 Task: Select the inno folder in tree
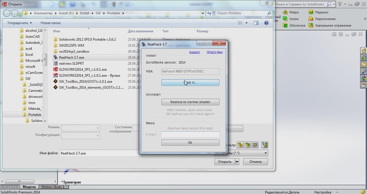tap(29, 102)
